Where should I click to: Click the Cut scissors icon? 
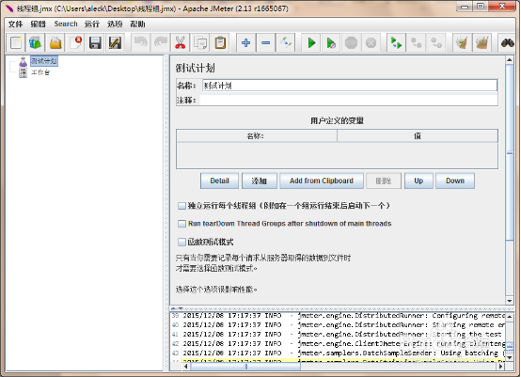181,42
